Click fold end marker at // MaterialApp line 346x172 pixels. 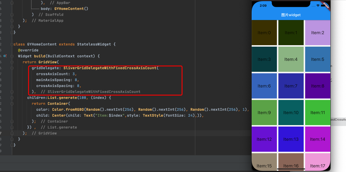click(12, 21)
